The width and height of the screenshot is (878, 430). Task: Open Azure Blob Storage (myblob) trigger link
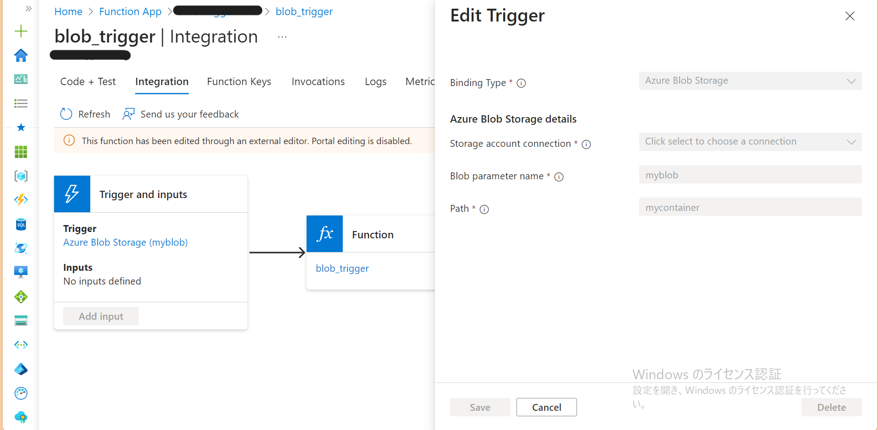126,242
